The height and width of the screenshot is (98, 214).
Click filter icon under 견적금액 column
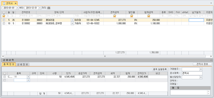click(115, 16)
